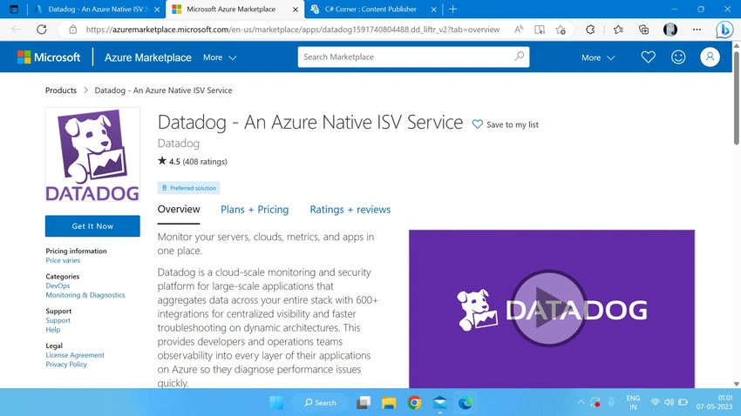Expand the right-side More dropdown
The image size is (741, 416).
(598, 57)
